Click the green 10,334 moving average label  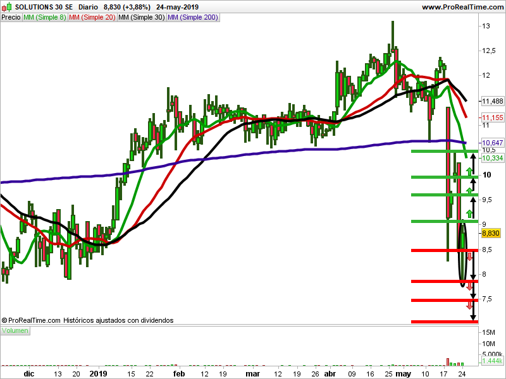tap(492, 157)
